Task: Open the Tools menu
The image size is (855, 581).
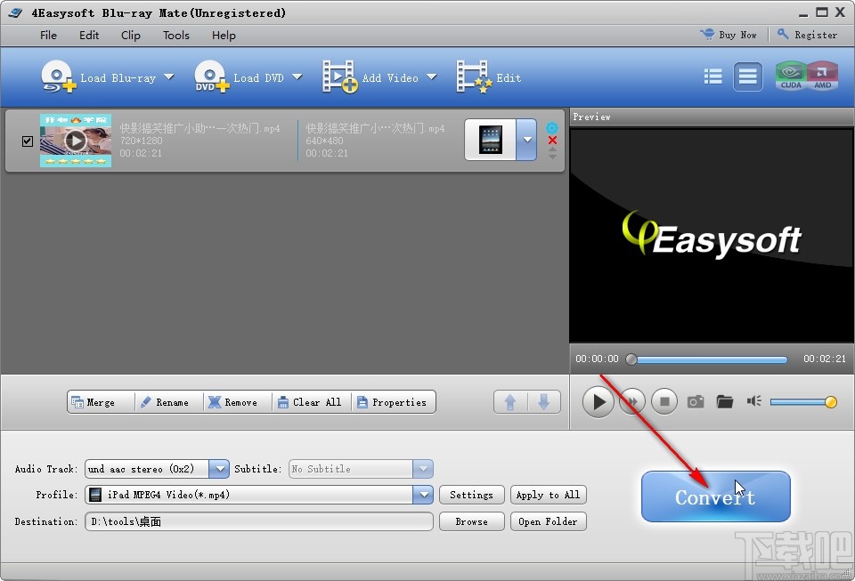Action: [176, 36]
